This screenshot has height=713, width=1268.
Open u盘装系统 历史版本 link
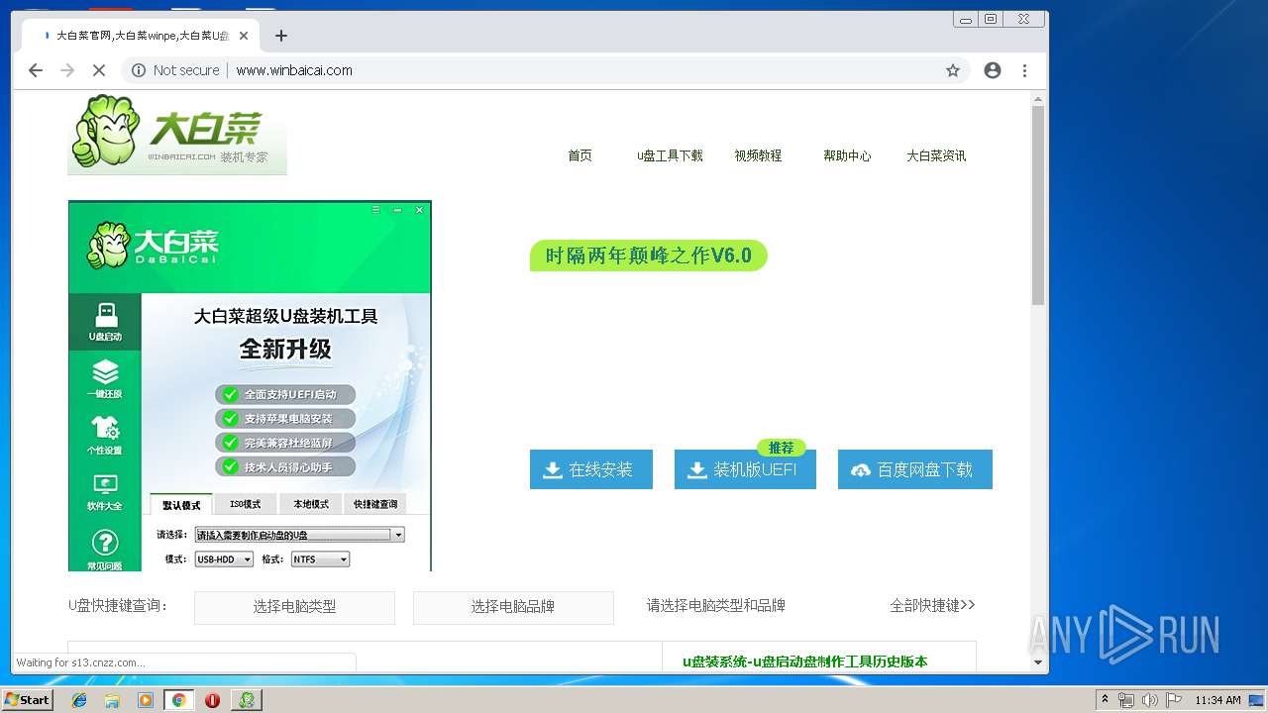tap(805, 662)
